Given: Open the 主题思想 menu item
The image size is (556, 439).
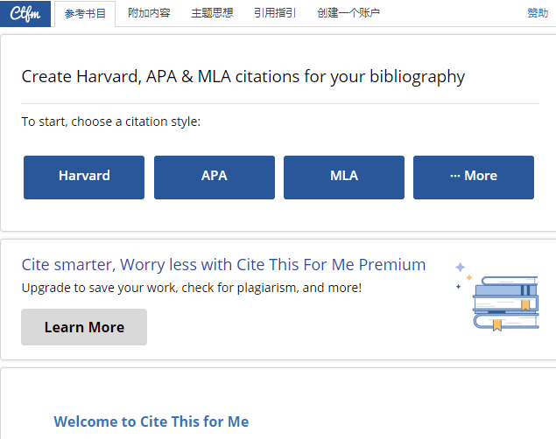Looking at the screenshot, I should (213, 13).
